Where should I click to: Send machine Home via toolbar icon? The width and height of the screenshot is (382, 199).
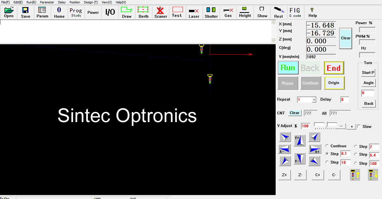click(x=59, y=12)
